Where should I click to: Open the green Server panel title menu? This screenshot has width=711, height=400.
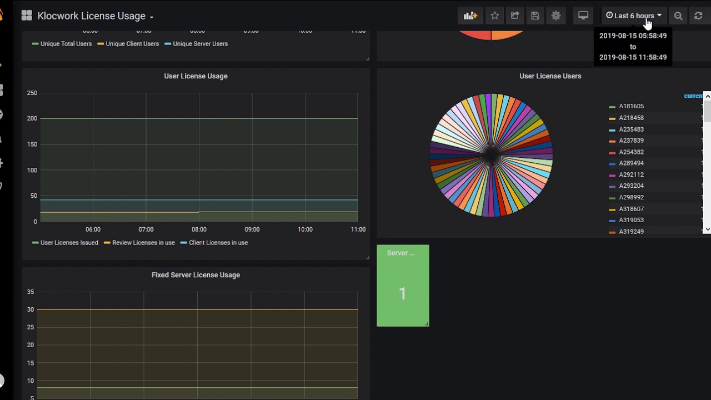coord(400,253)
